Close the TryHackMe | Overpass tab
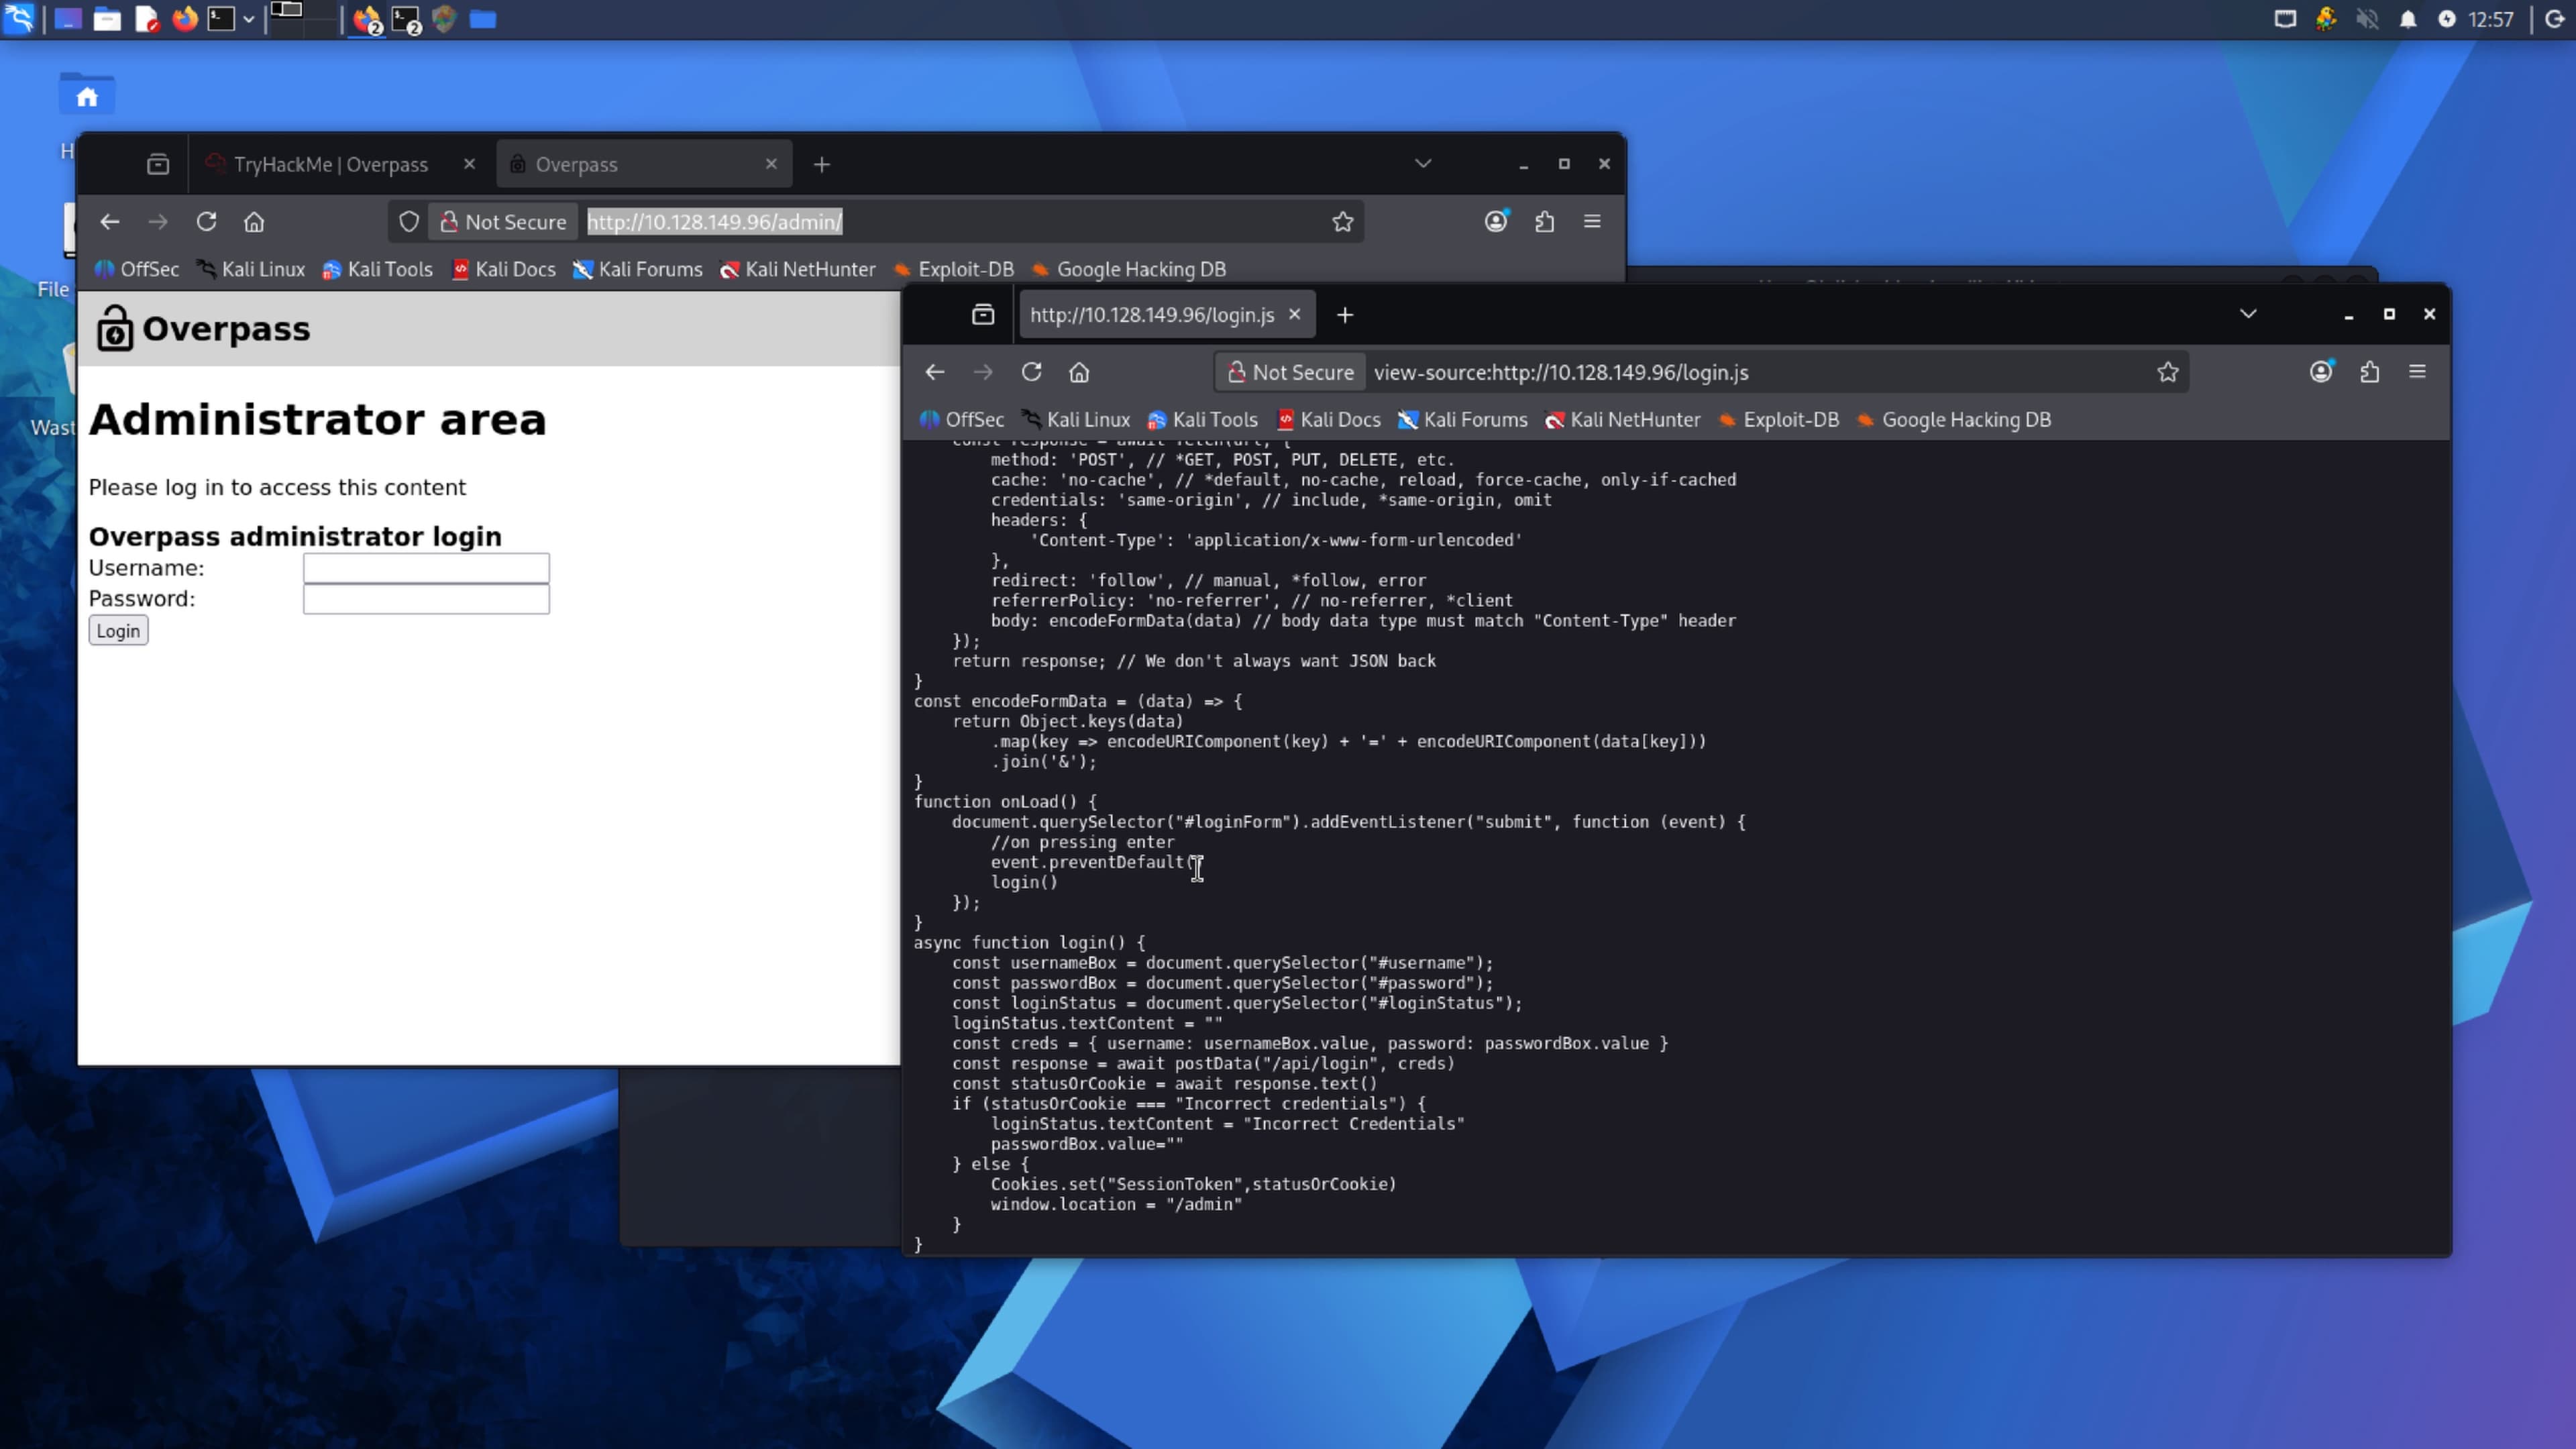 click(x=469, y=164)
